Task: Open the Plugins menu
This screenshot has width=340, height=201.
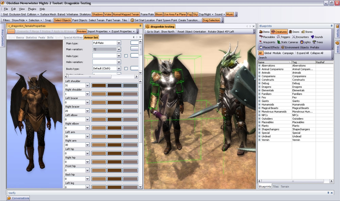Action: click(32, 9)
